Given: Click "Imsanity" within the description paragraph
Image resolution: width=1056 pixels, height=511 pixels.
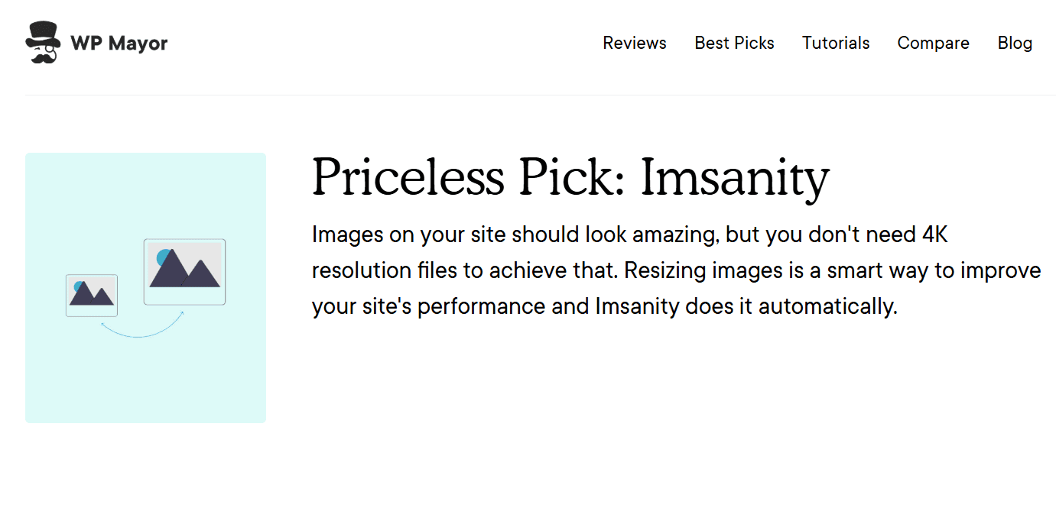Looking at the screenshot, I should tap(637, 307).
